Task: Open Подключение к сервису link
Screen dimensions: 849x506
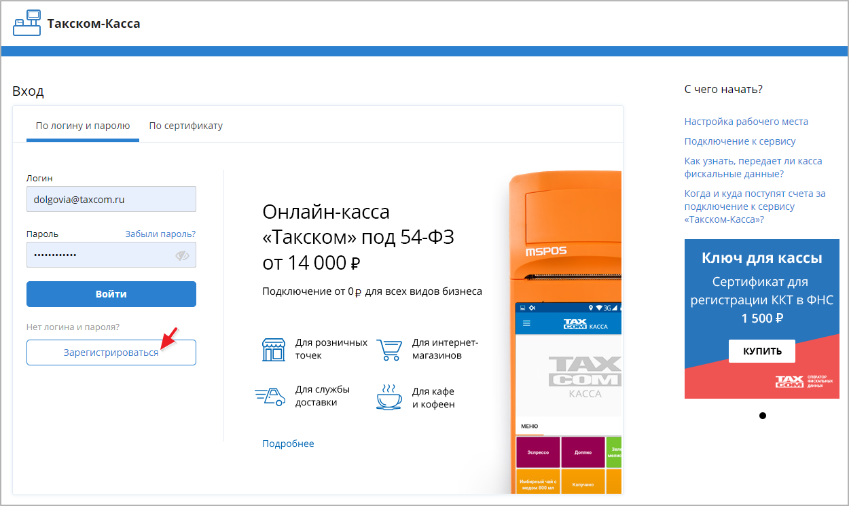Action: [740, 141]
